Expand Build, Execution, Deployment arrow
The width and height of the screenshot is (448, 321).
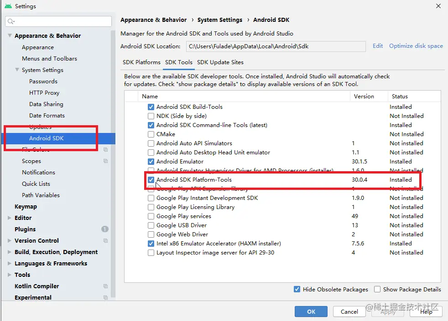(x=10, y=252)
